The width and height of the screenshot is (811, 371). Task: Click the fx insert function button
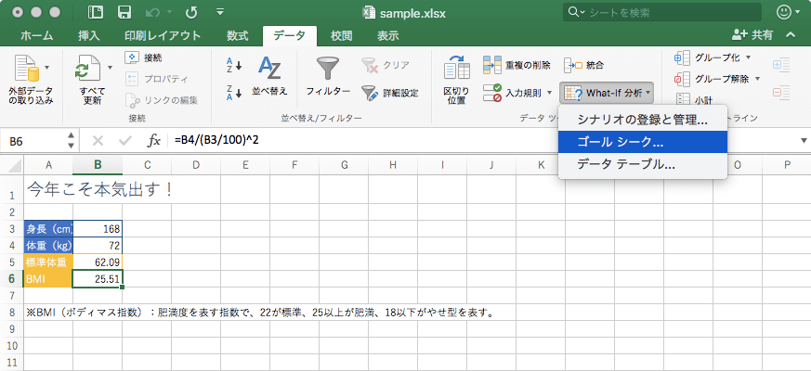point(153,141)
